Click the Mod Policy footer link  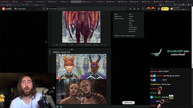click(x=132, y=31)
